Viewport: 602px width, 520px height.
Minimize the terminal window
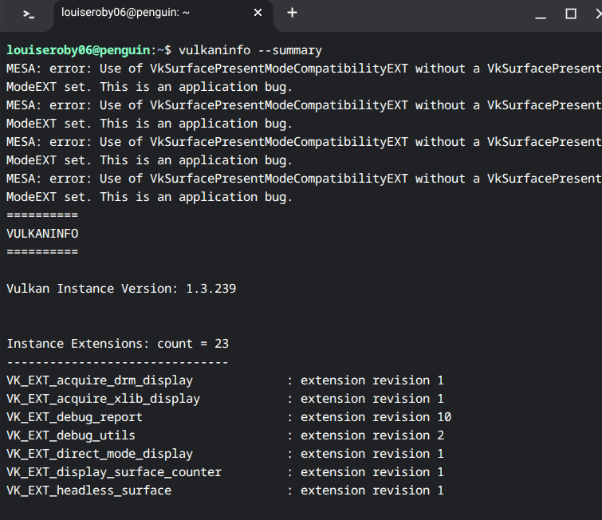pos(541,14)
